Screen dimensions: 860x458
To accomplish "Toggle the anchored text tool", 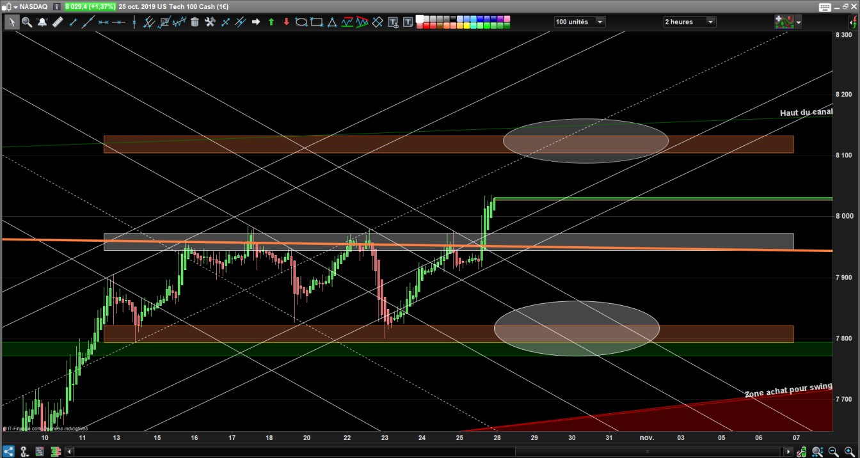I will (x=392, y=22).
